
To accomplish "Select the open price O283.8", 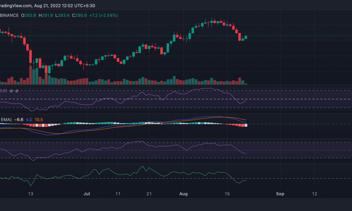I will pos(29,15).
